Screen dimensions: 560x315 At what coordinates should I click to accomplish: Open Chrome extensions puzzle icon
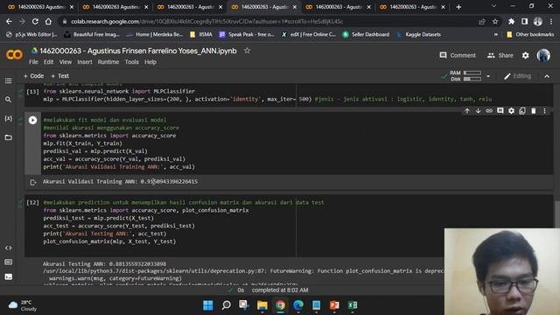pos(511,21)
